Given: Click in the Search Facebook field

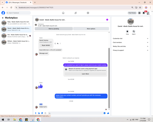Looking at the screenshot, I should 18,13.
